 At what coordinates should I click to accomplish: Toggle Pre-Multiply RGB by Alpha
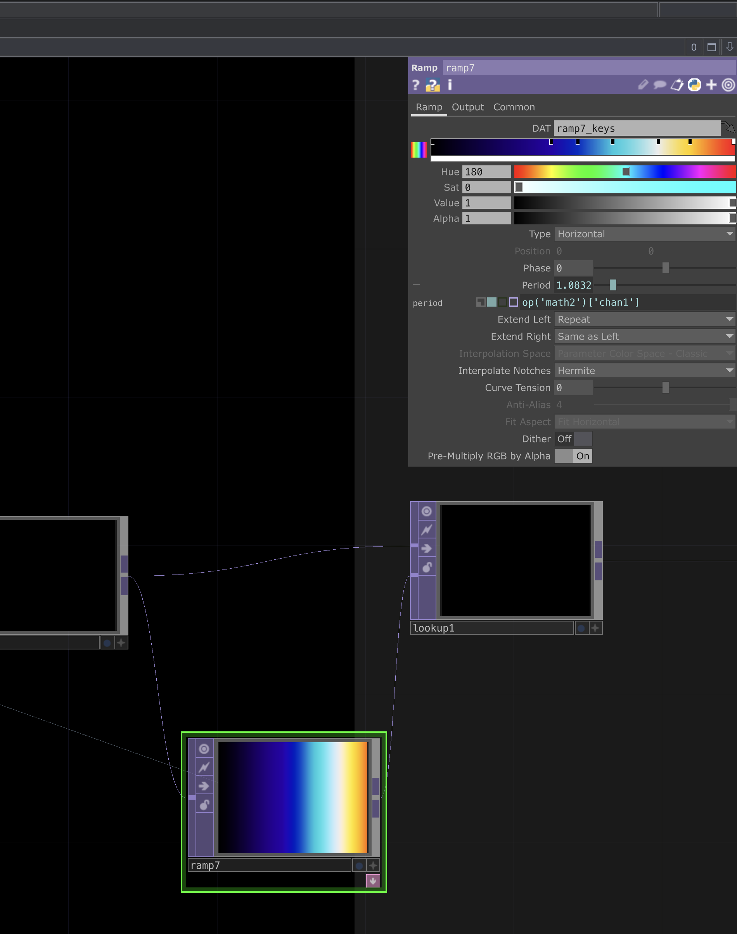coord(573,456)
